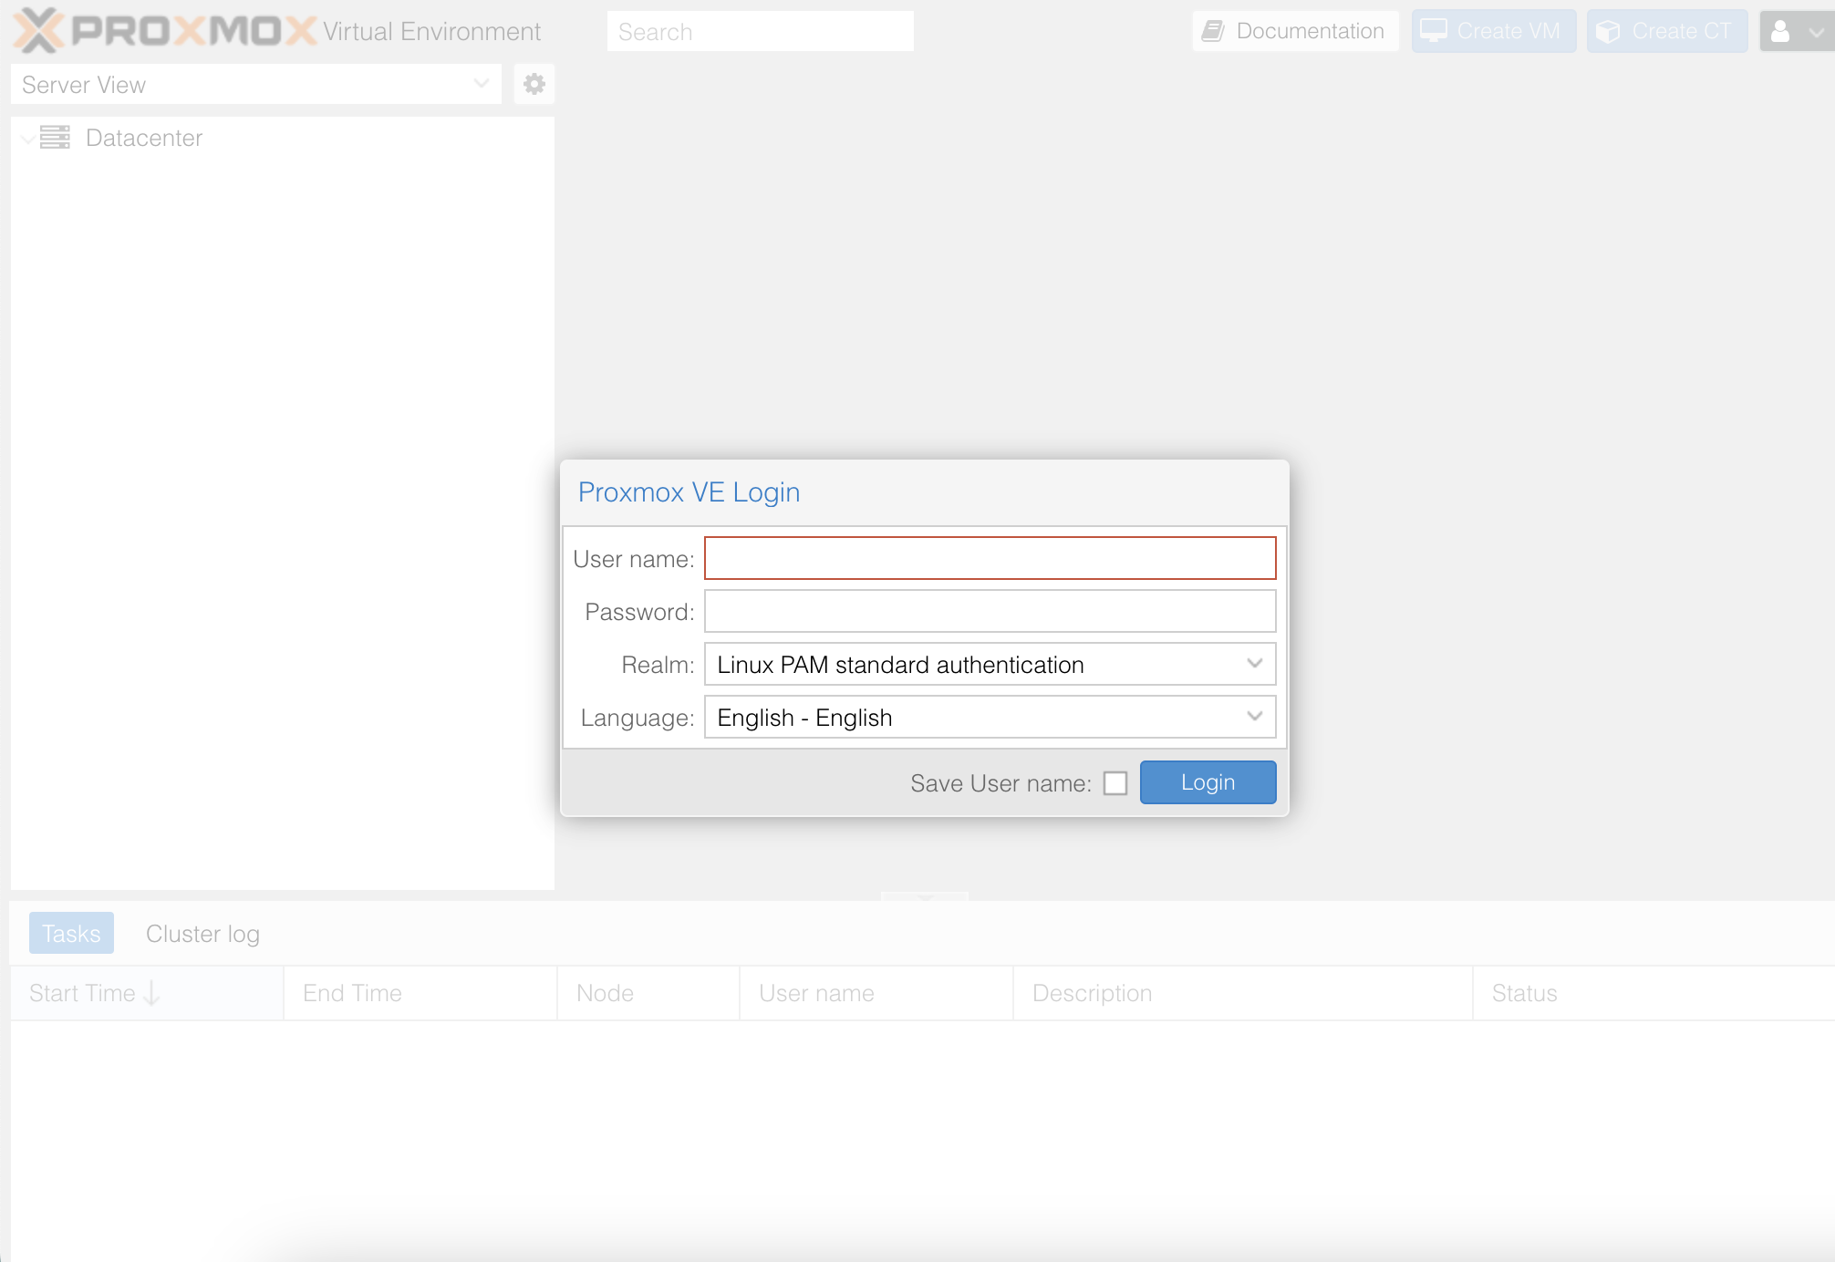
Task: Click the Login button
Action: coord(1207,782)
